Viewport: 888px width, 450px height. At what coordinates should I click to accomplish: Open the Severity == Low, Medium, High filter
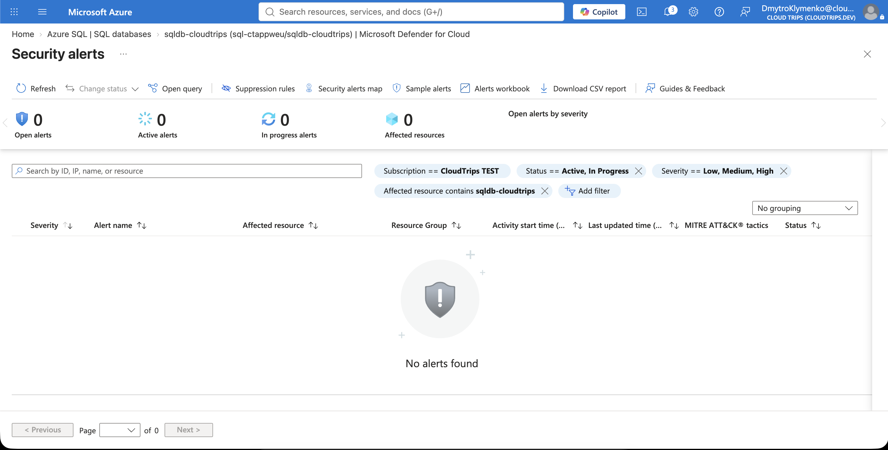point(717,171)
